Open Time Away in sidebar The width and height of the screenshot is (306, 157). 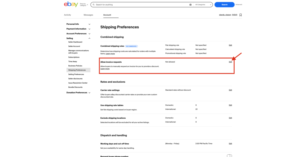tap(73, 62)
